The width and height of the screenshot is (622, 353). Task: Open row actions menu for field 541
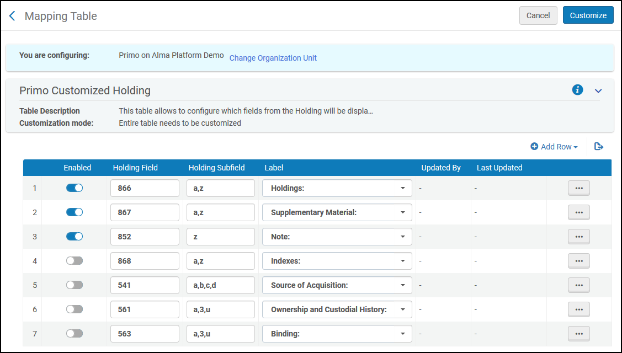click(578, 285)
